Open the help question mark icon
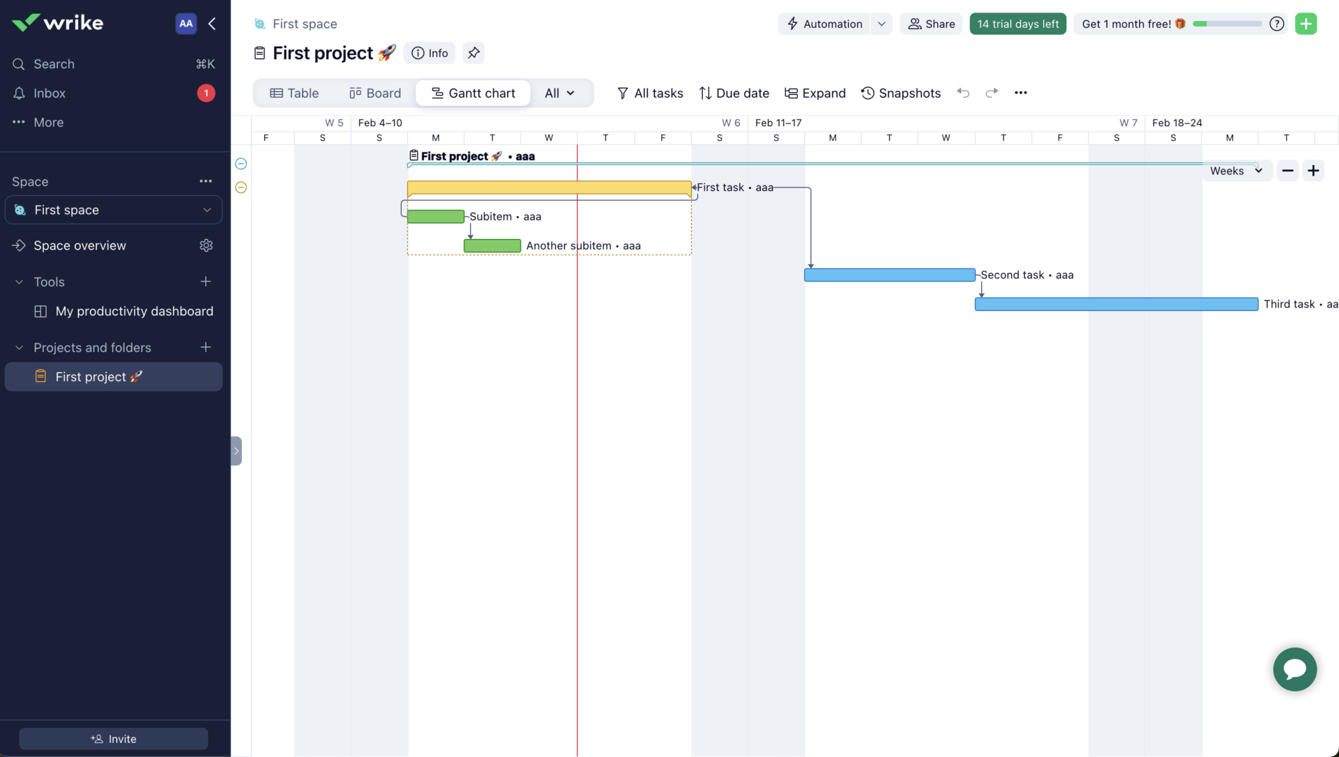The height and width of the screenshot is (757, 1339). (x=1277, y=24)
